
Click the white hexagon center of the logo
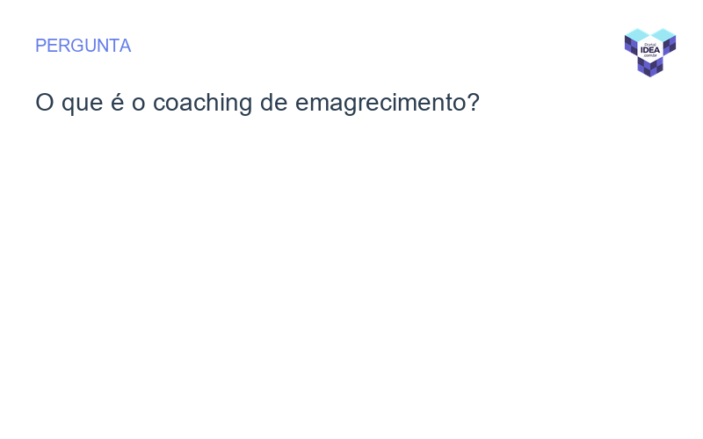[x=650, y=51]
